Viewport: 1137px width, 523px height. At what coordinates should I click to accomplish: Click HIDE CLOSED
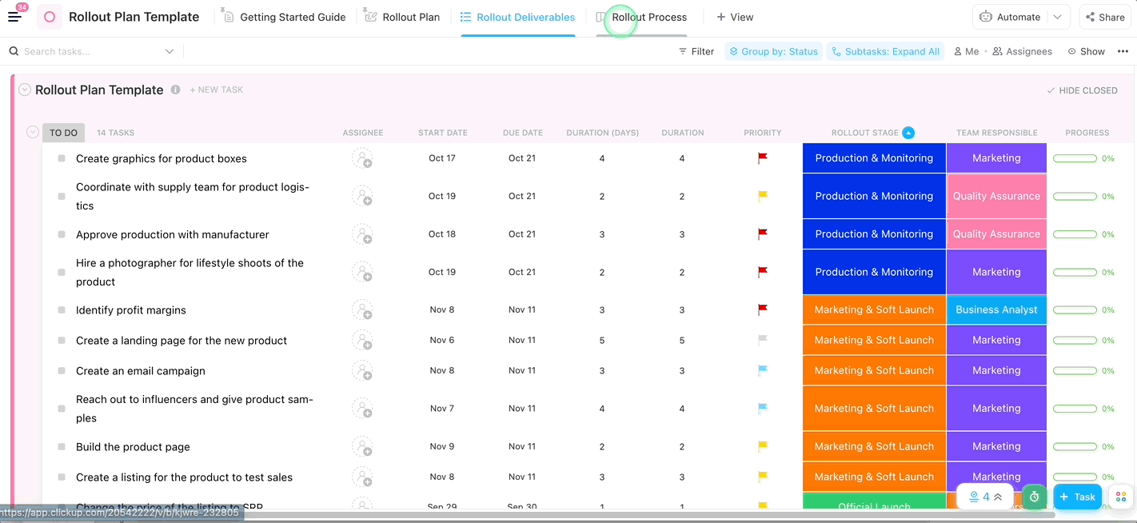coord(1082,90)
